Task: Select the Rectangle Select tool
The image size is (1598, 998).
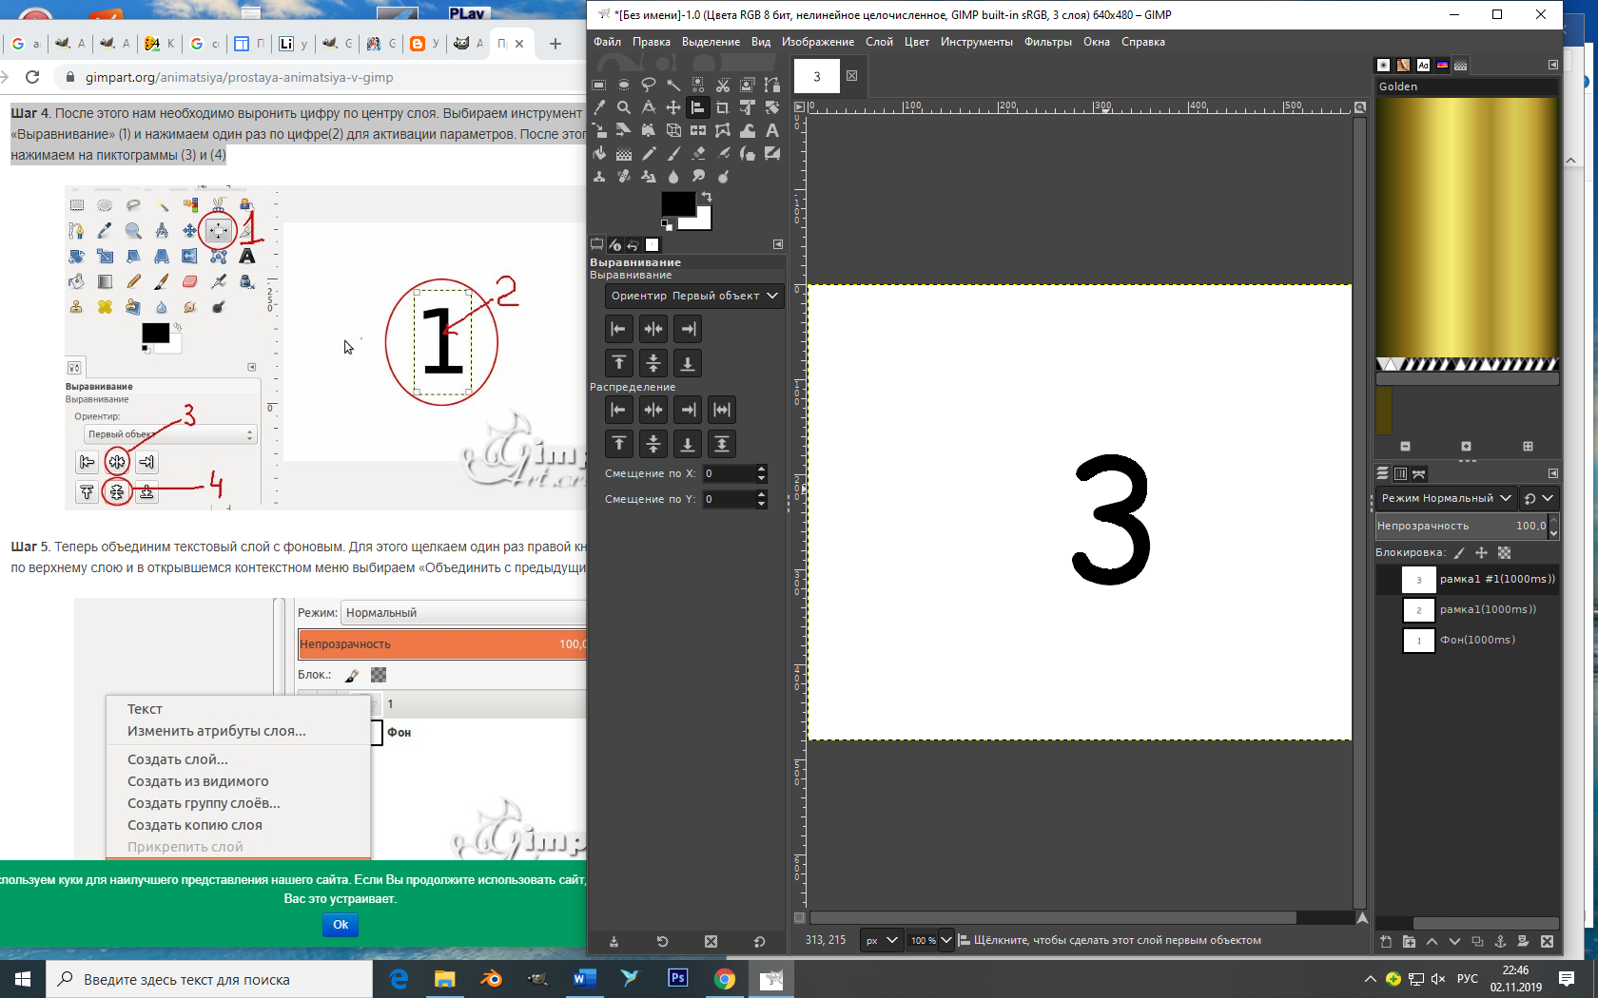Action: [599, 85]
